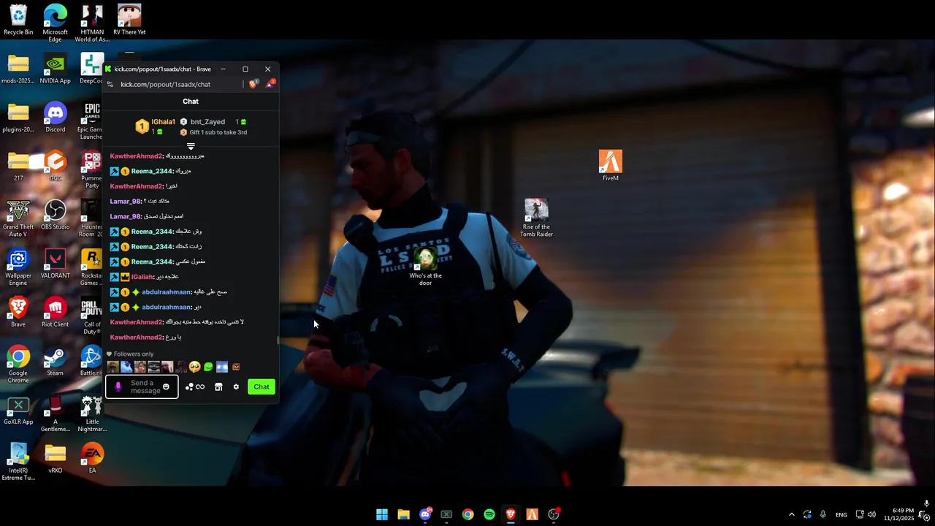Click the purple microphone icon in message box
This screenshot has height=526, width=935.
(x=118, y=386)
